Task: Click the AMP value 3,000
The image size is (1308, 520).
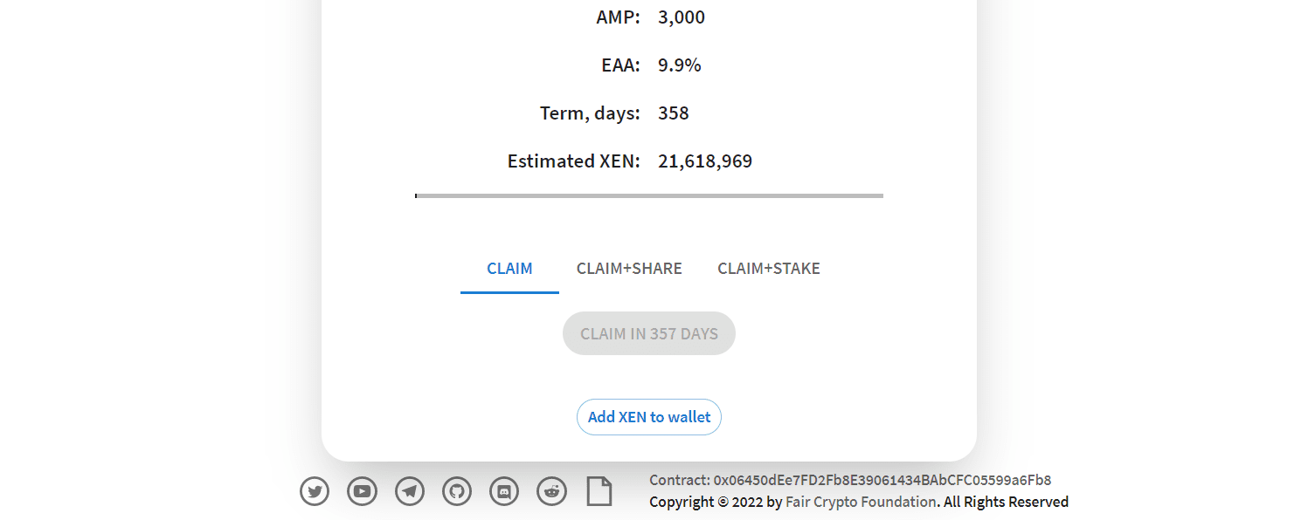Action: [x=682, y=17]
